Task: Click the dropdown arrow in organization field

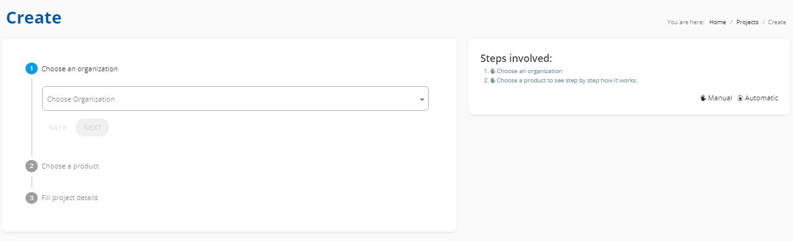Action: (x=422, y=99)
